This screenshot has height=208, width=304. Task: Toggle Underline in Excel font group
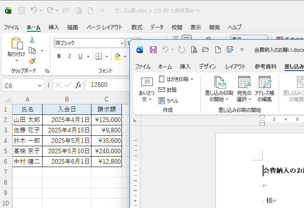pyautogui.click(x=80, y=56)
